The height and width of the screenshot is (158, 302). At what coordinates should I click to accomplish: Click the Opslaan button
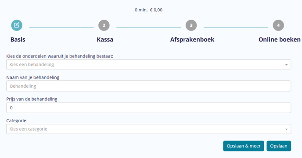(279, 146)
